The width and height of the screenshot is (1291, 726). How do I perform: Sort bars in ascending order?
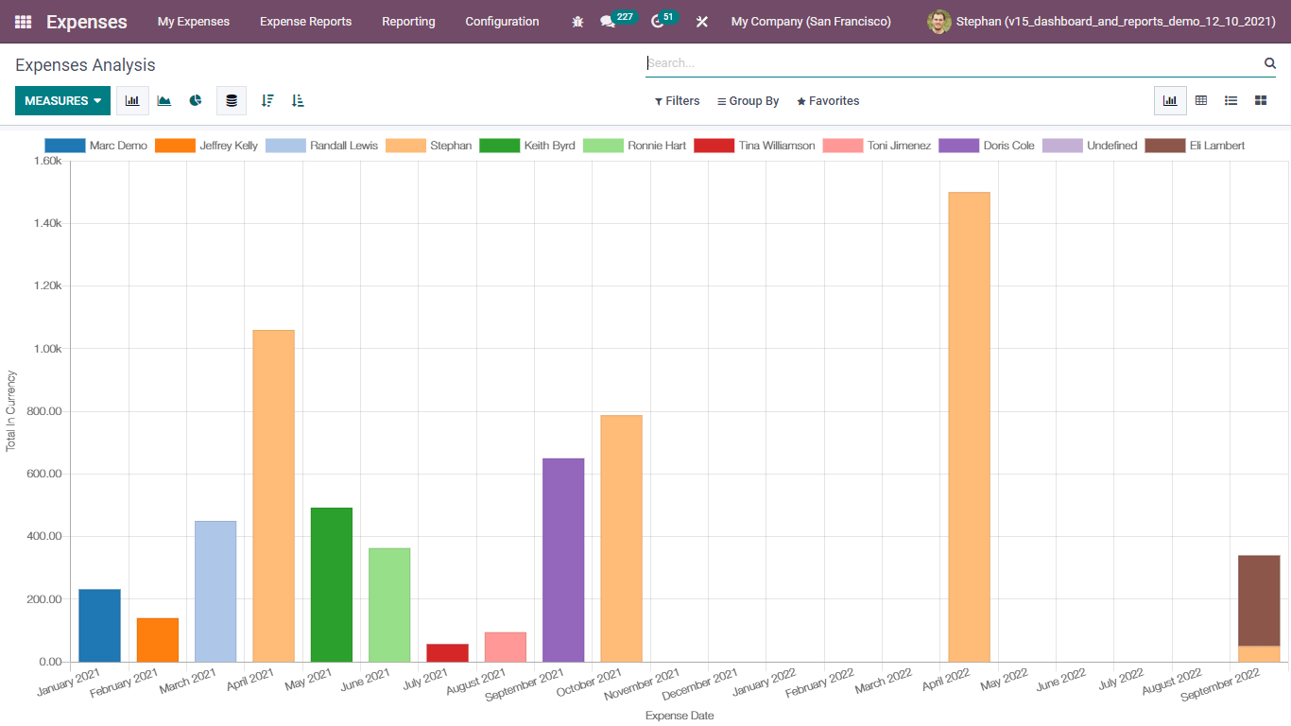298,100
